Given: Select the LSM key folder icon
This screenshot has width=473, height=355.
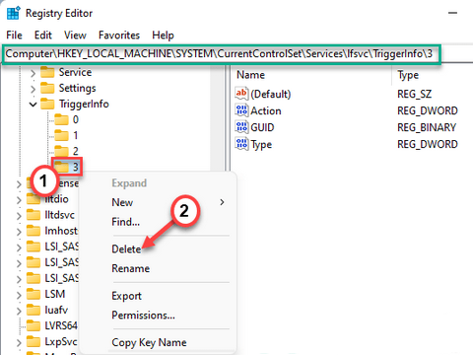Looking at the screenshot, I should [34, 294].
